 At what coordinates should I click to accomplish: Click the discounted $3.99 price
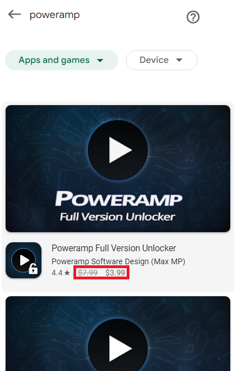(115, 273)
